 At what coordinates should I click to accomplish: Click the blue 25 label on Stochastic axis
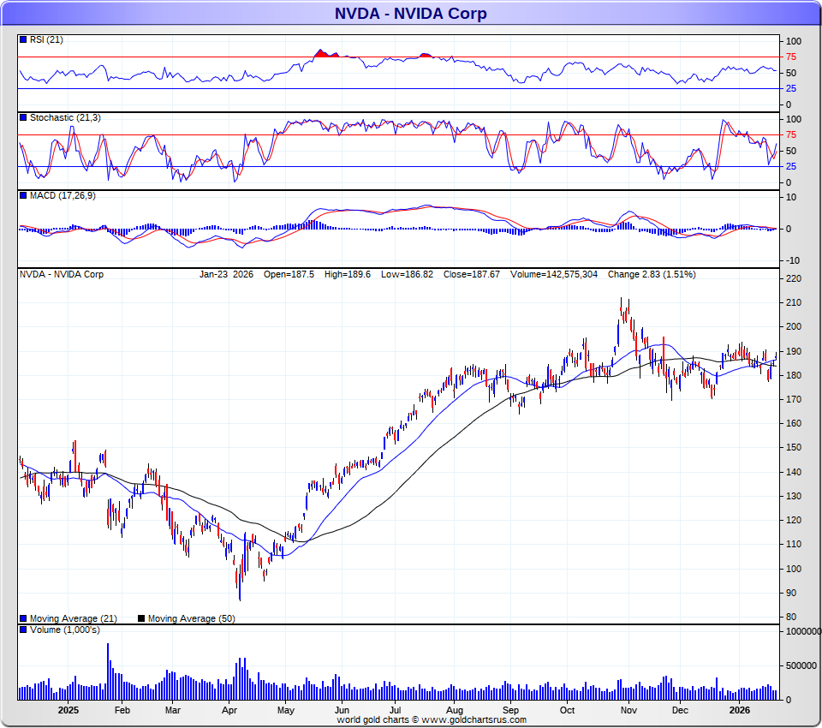(791, 167)
